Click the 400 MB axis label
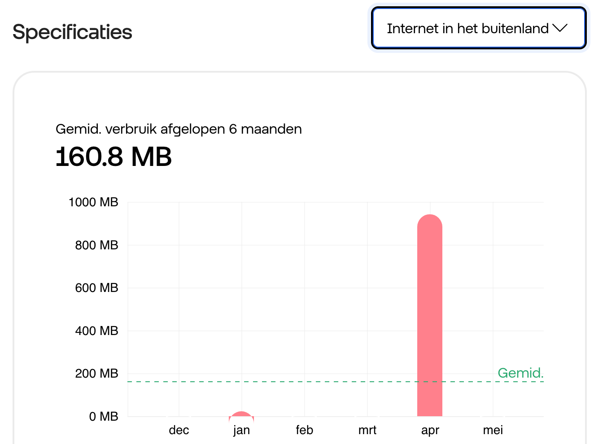 coord(96,331)
